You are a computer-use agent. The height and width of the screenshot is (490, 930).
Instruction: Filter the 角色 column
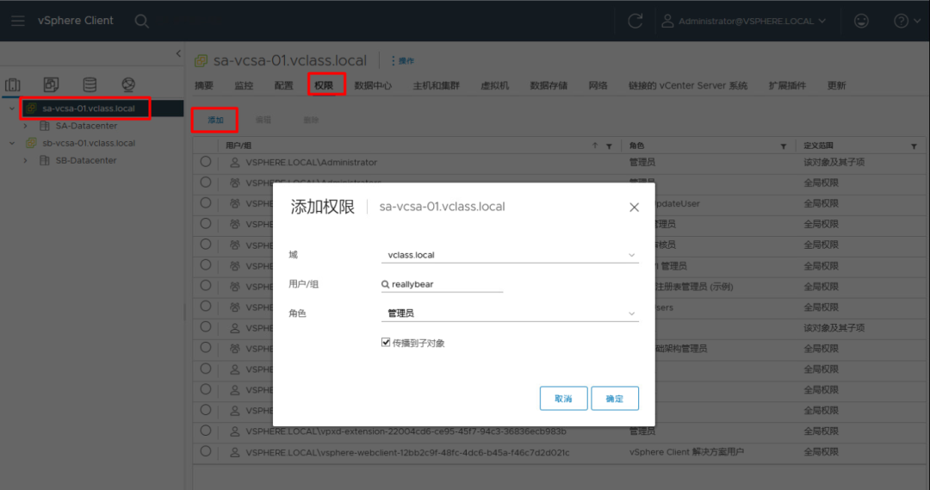[x=784, y=146]
